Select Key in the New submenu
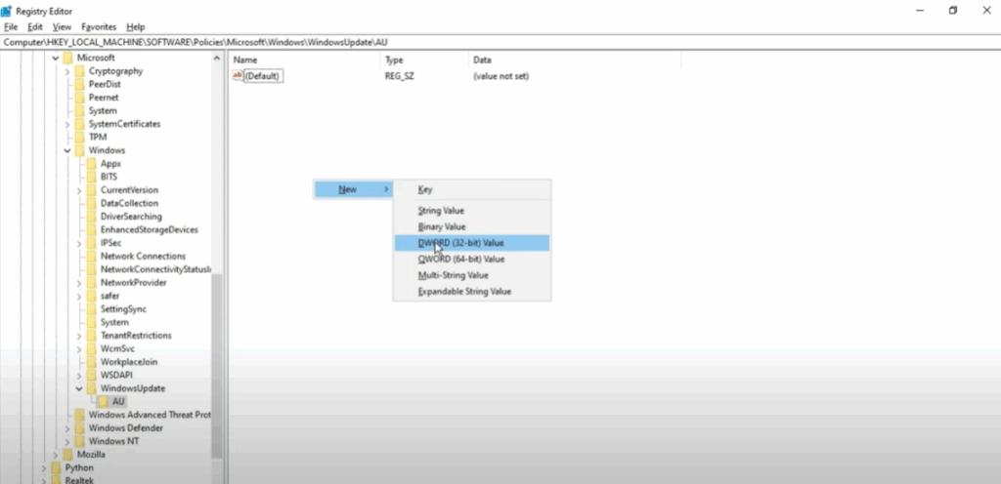 (472, 189)
